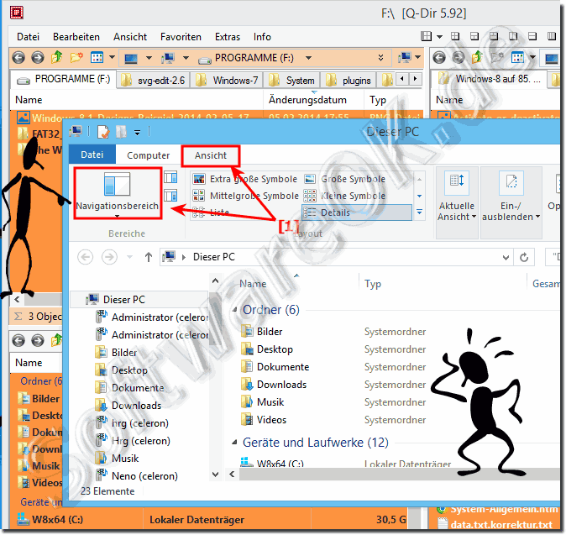Click the details pane icon in Bereiche group
566x535 pixels.
(170, 196)
